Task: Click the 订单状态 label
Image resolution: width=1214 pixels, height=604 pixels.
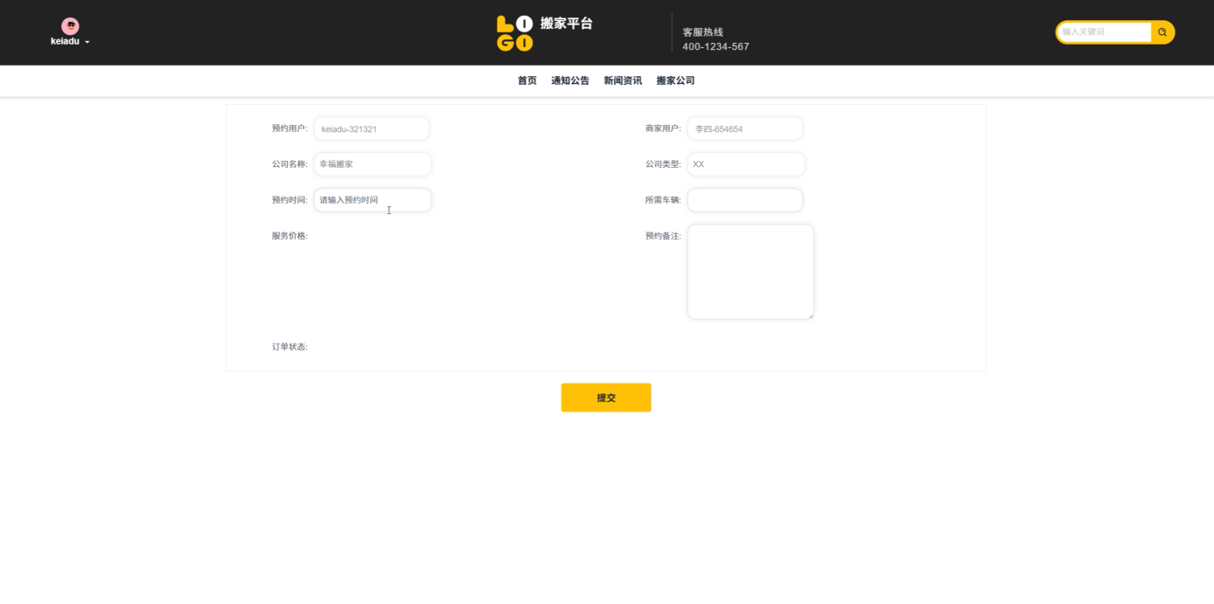Action: click(x=290, y=347)
